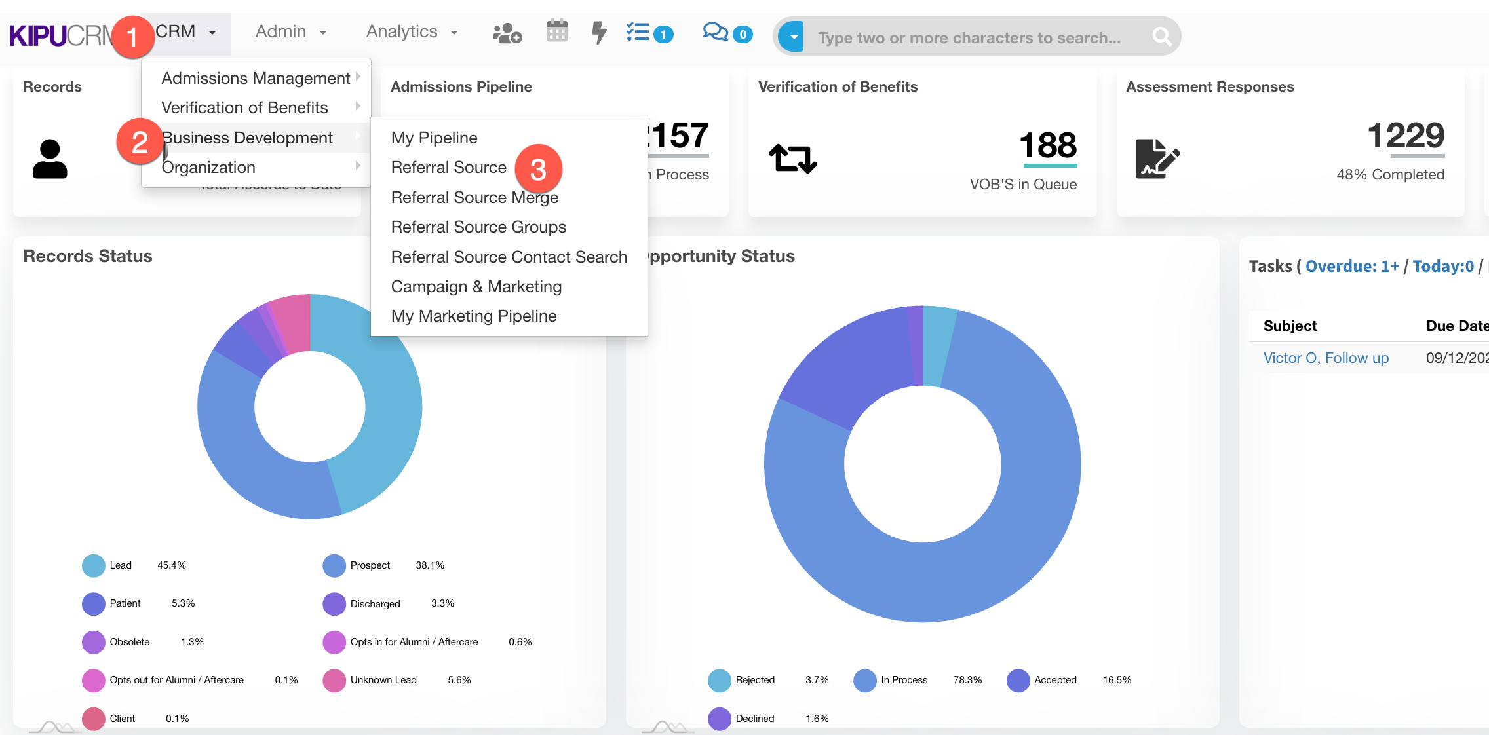Choose Campaign & Marketing menu entry
This screenshot has height=735, width=1489.
476,286
